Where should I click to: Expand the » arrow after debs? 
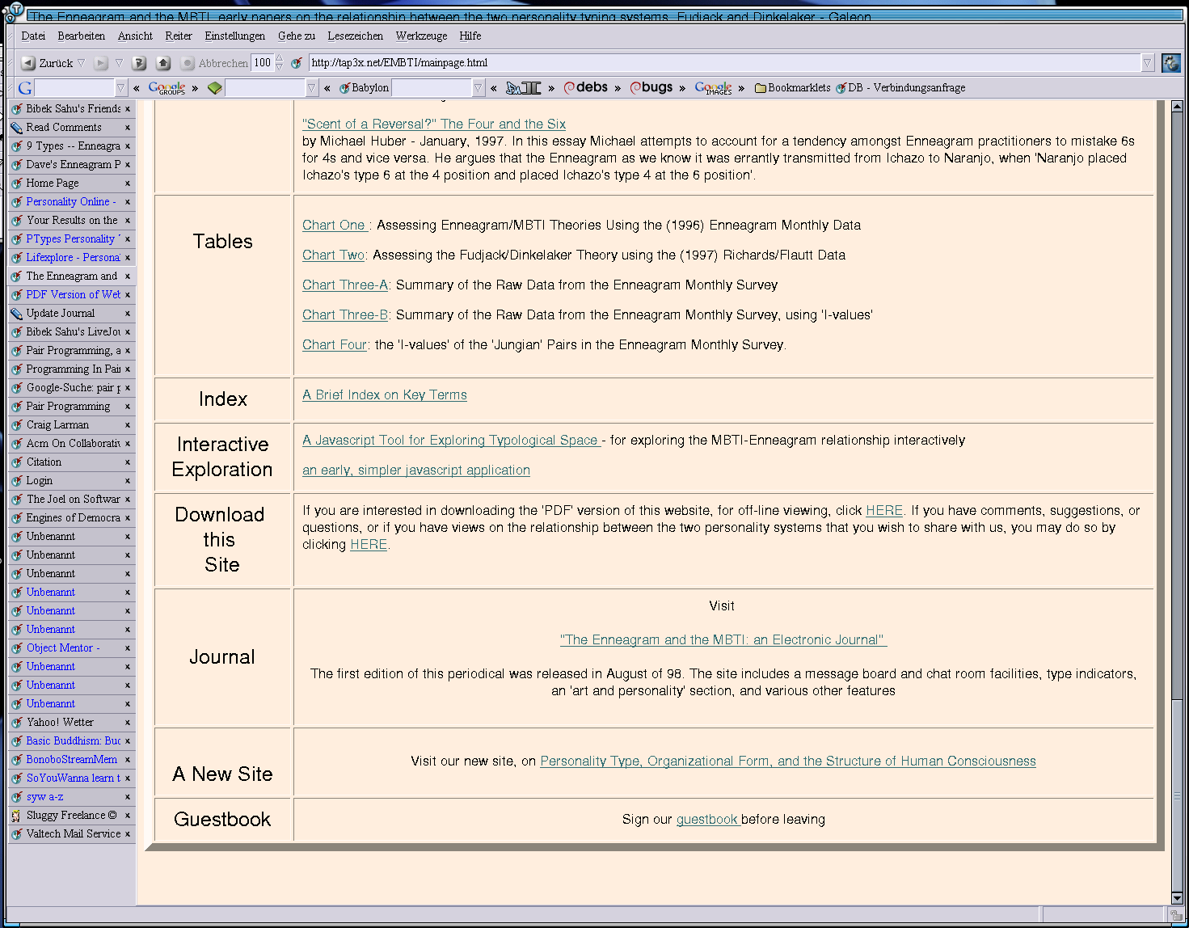pos(618,88)
